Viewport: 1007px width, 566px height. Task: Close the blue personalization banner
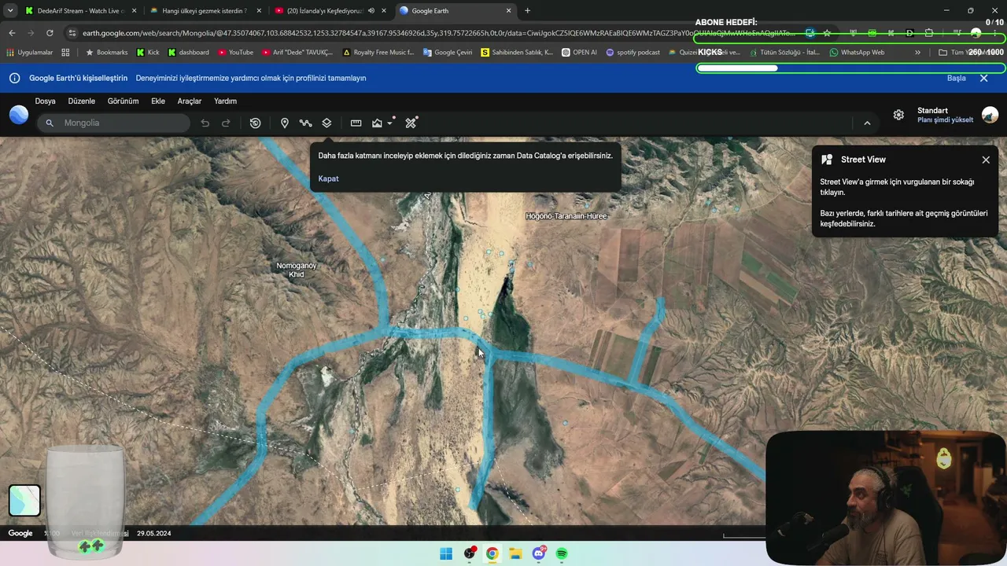coord(983,79)
